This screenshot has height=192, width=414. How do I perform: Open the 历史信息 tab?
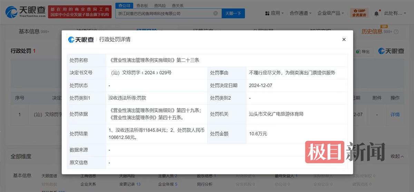(x=372, y=31)
